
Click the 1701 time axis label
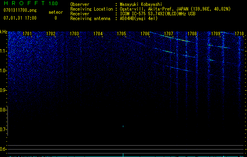pyautogui.click(x=27, y=34)
